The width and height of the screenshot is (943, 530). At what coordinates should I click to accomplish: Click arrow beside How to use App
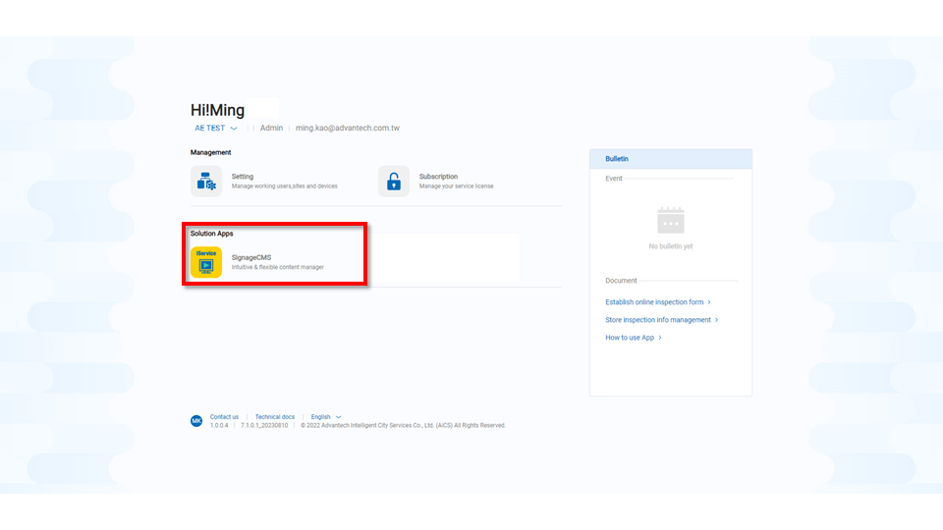pos(660,338)
